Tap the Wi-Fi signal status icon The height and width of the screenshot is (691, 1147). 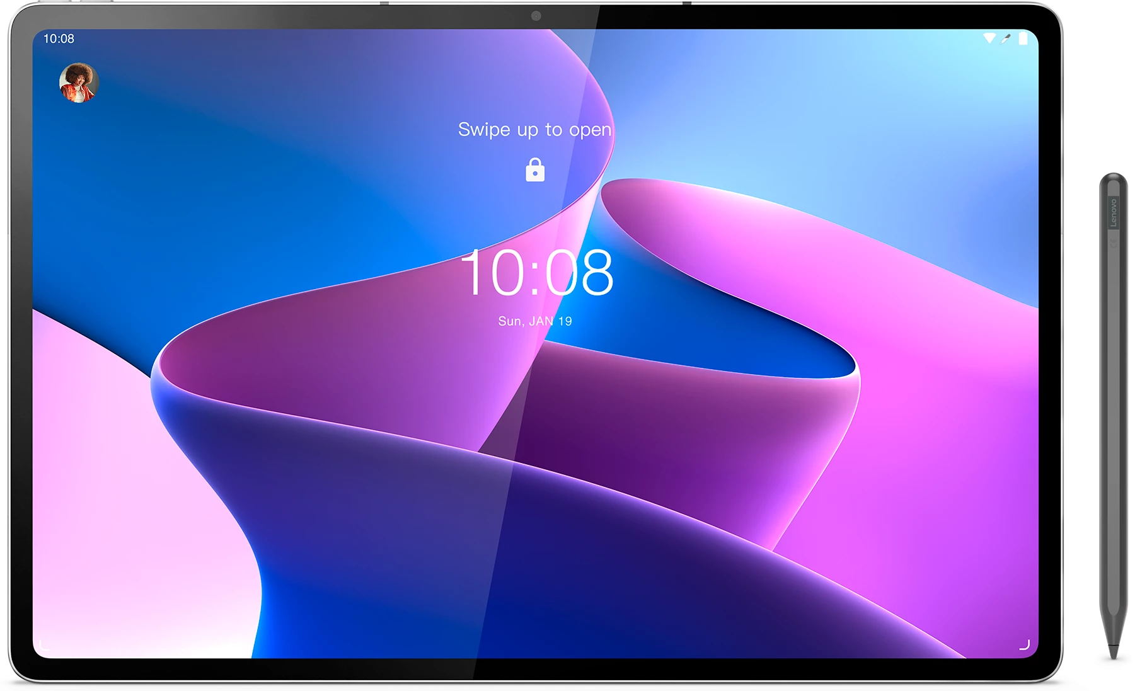click(x=989, y=38)
